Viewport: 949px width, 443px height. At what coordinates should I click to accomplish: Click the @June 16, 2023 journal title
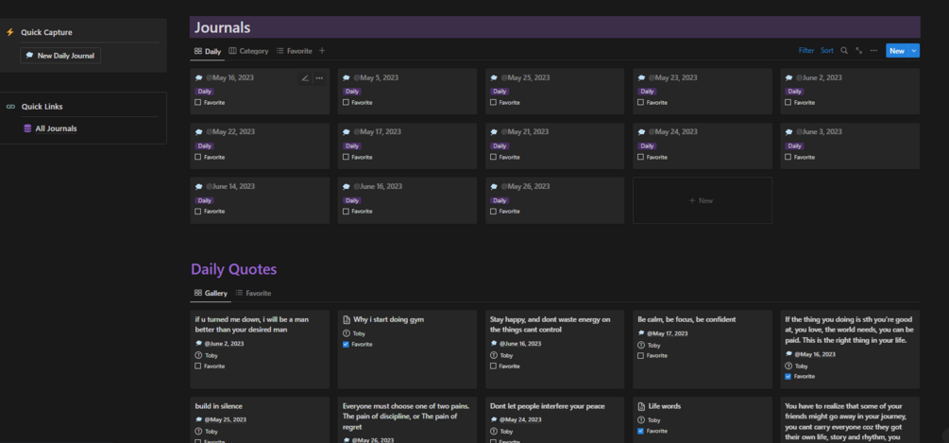coord(379,186)
